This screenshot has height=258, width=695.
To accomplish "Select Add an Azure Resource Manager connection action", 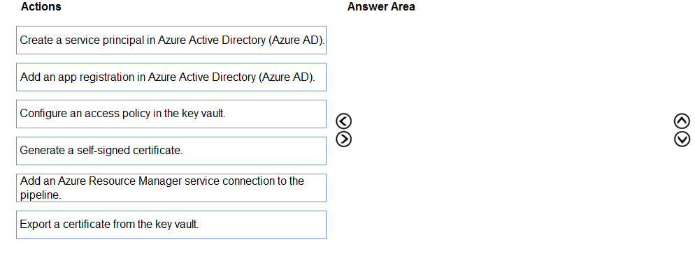I will (x=171, y=188).
